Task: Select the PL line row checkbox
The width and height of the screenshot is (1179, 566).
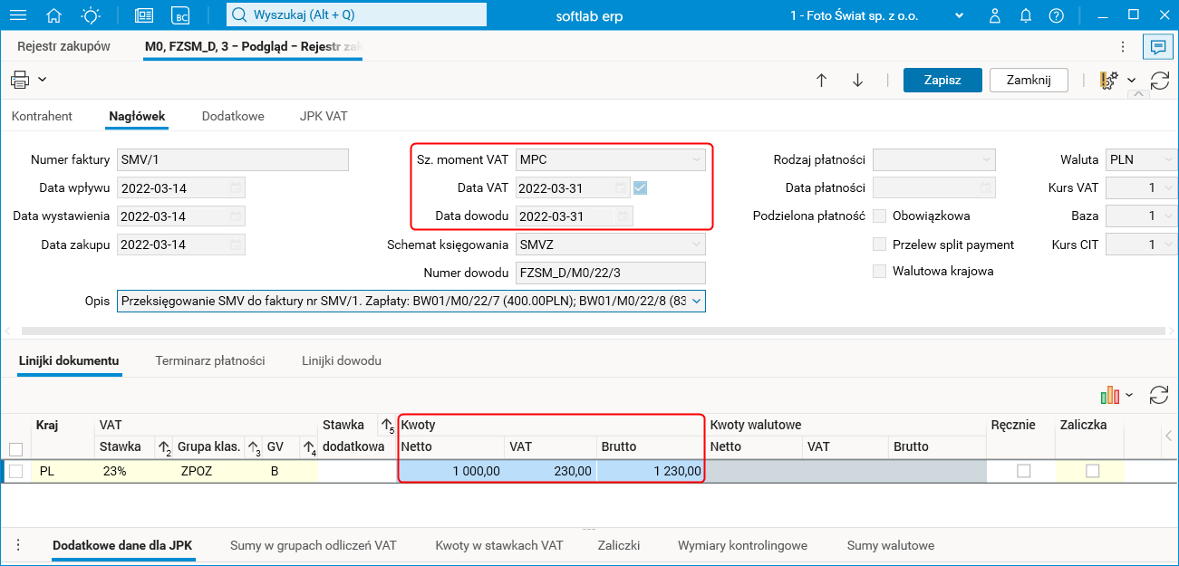Action: click(15, 471)
